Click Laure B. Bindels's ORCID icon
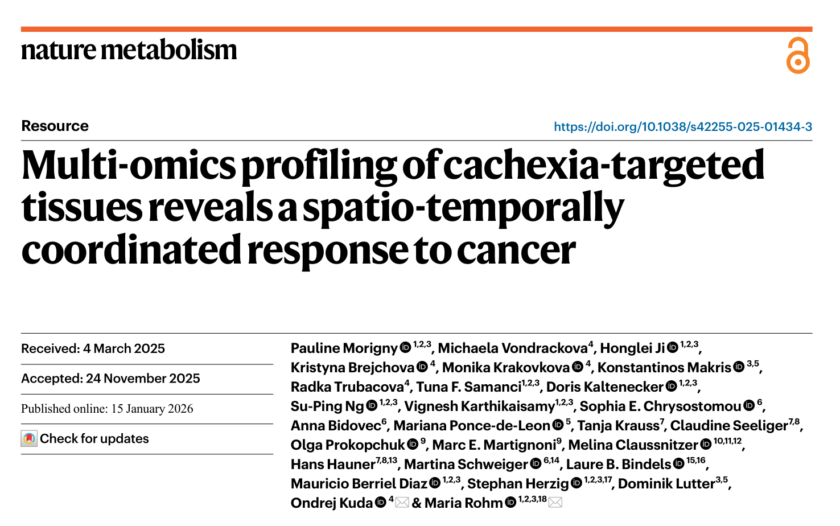Screen dimensions: 840x526 [678, 464]
